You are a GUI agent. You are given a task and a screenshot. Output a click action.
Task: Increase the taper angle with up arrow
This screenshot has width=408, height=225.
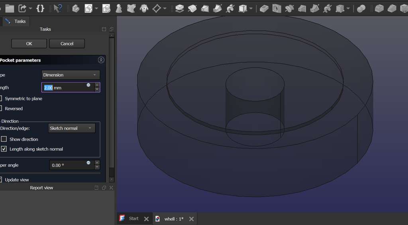click(x=97, y=163)
